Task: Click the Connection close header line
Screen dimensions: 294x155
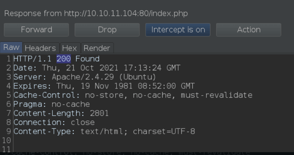Action: [54, 122]
